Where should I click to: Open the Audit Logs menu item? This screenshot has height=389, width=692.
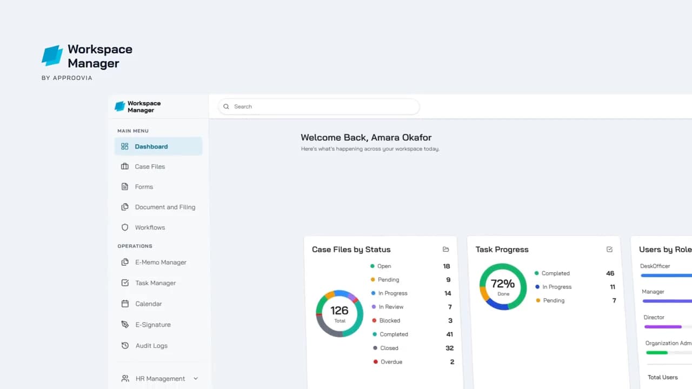click(158, 346)
